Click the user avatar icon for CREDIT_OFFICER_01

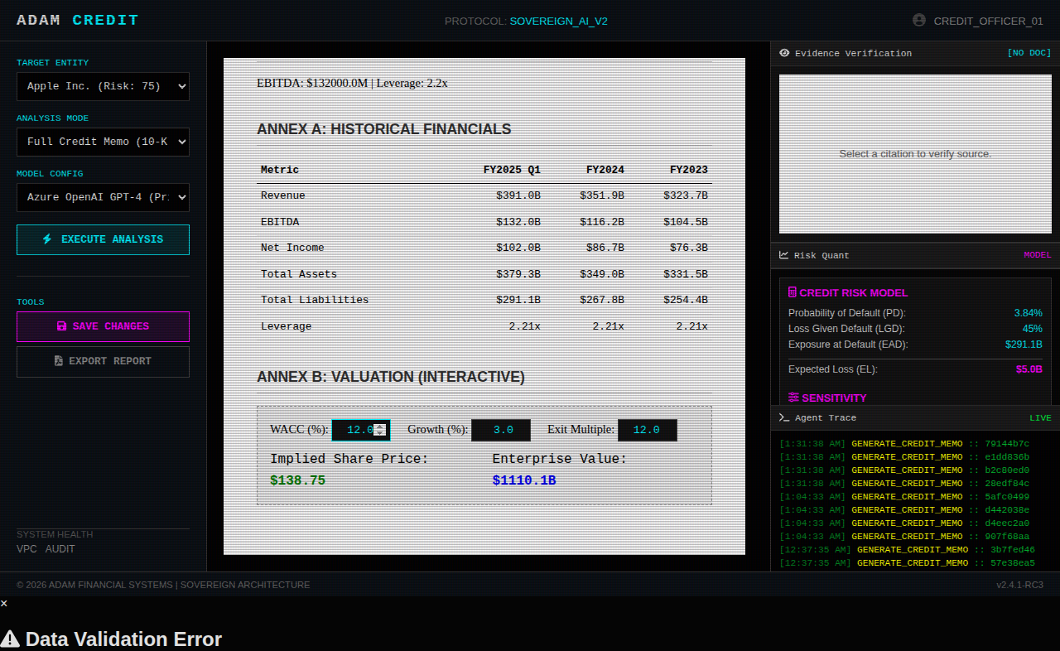point(918,21)
